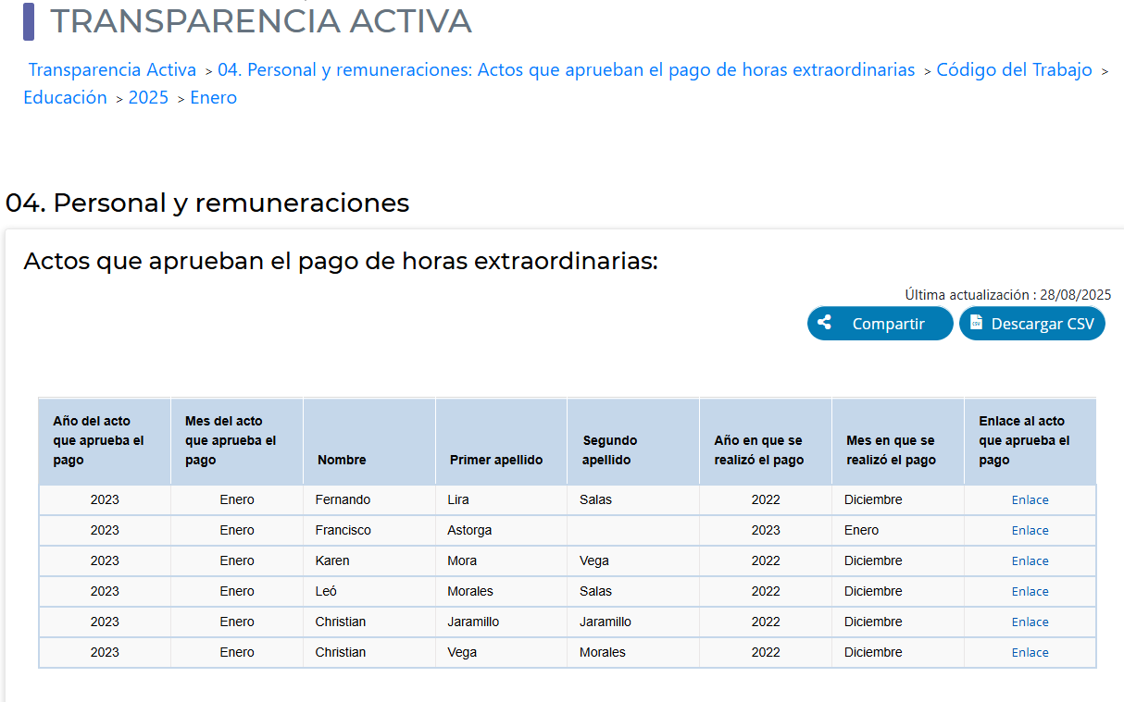Click 'Año en que se realizó' header
Viewport: 1124px width, 702px height.
[x=766, y=441]
